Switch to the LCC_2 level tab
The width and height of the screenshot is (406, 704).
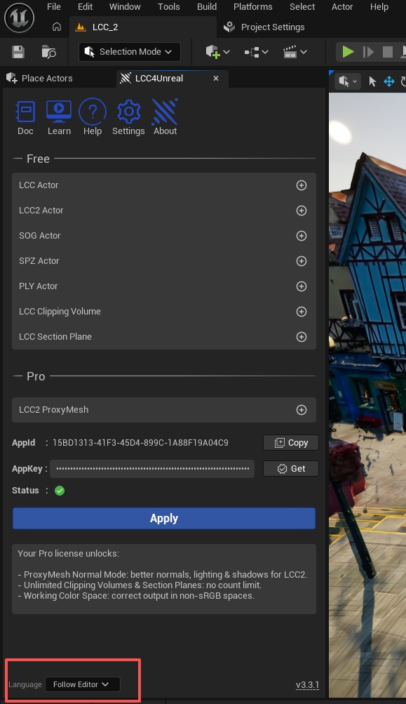pos(142,27)
